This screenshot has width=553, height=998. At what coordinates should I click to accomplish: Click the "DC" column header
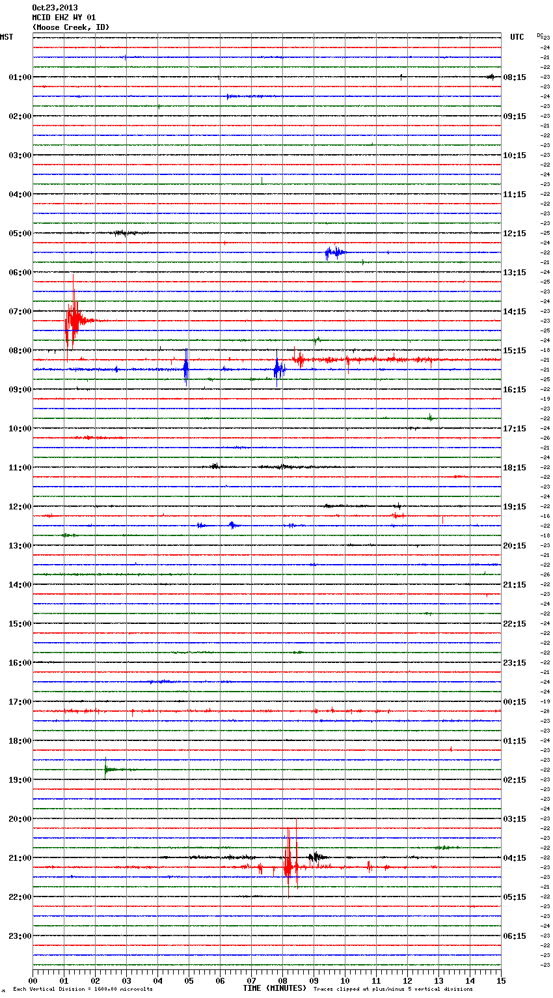tap(540, 35)
